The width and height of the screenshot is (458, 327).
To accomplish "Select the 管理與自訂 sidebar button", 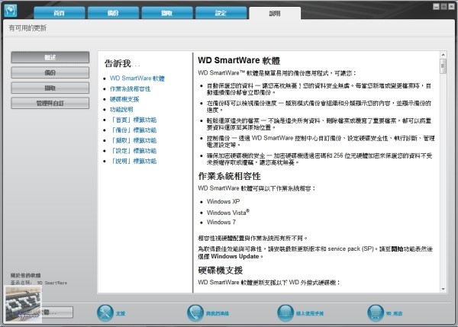I will point(50,103).
